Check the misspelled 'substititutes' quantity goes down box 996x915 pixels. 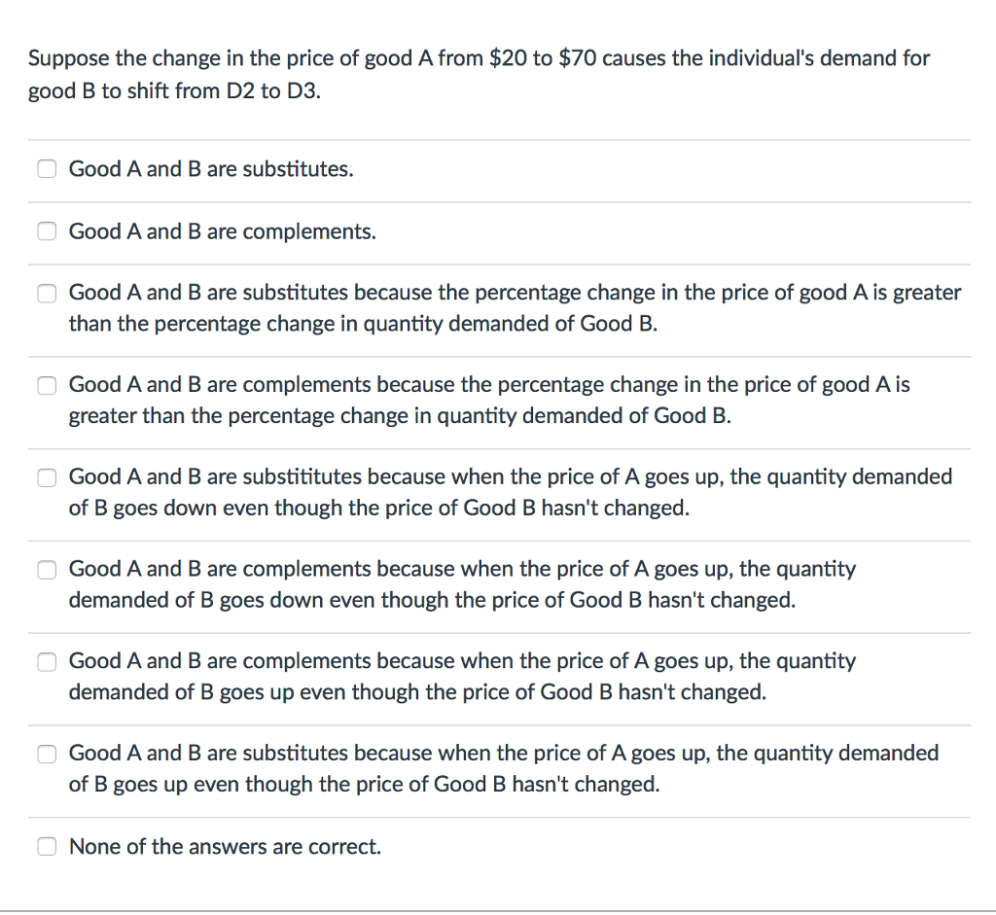pyautogui.click(x=47, y=476)
